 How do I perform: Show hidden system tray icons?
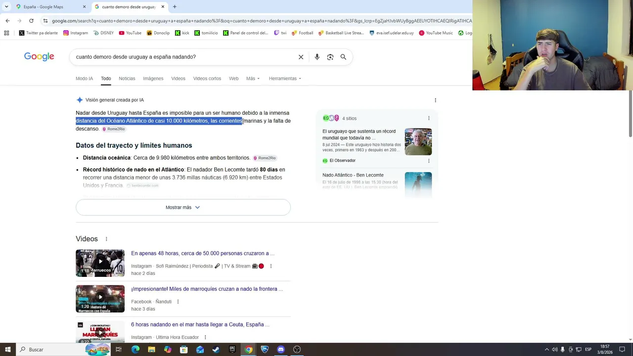click(546, 350)
